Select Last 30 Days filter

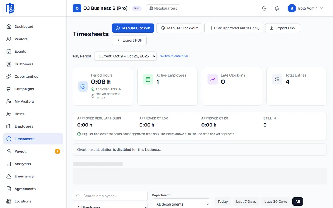(x=276, y=202)
